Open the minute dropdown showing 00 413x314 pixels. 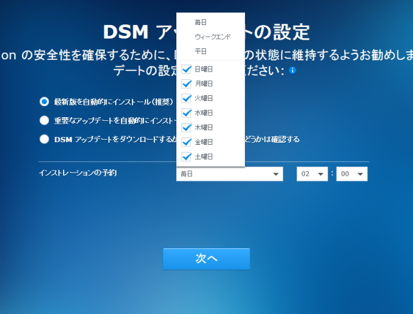coord(352,174)
